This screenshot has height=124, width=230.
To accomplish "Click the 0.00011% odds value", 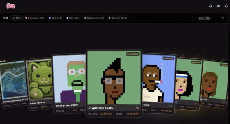I will tap(192, 107).
